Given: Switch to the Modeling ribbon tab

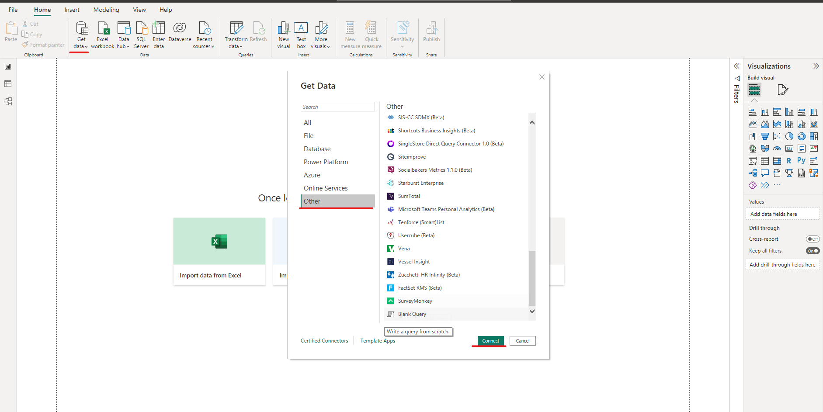Looking at the screenshot, I should [x=106, y=10].
